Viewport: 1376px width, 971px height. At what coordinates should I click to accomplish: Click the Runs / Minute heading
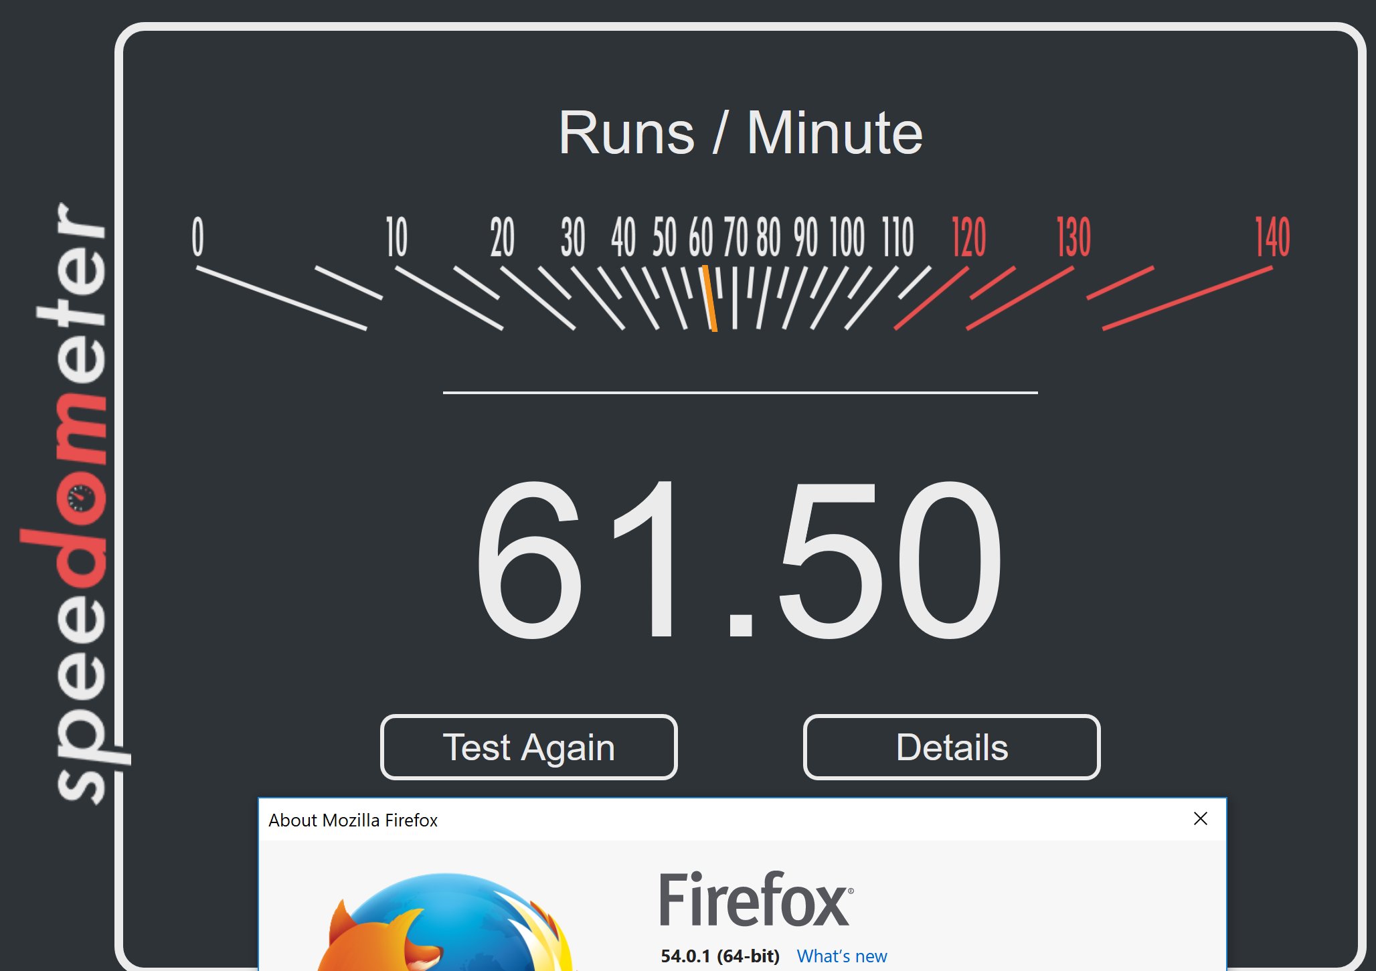pyautogui.click(x=740, y=133)
